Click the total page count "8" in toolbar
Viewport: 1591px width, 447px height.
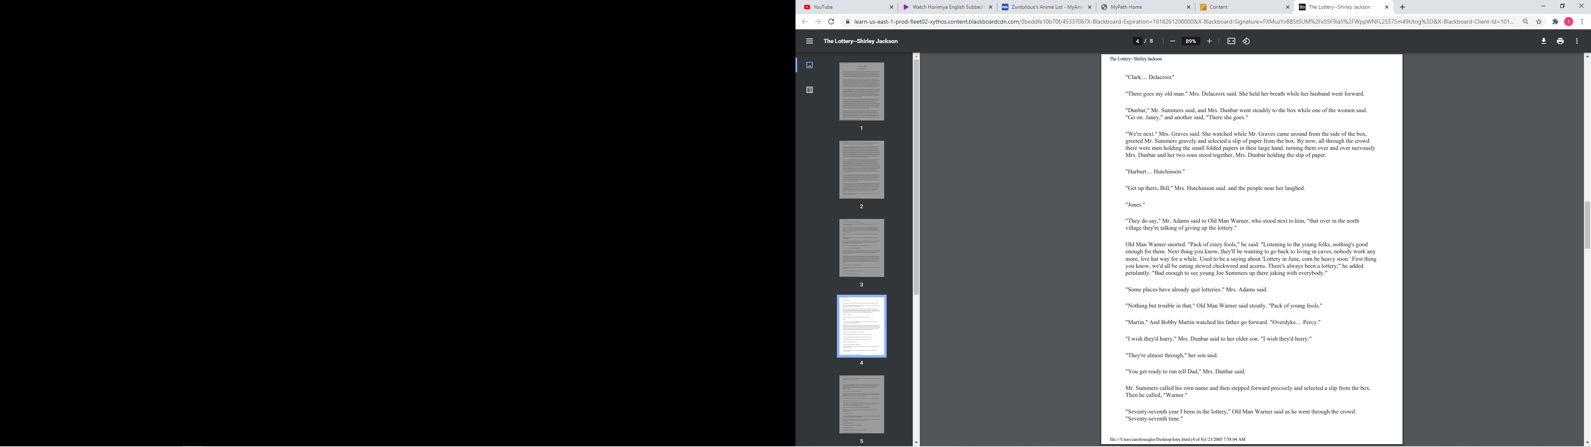point(1151,41)
